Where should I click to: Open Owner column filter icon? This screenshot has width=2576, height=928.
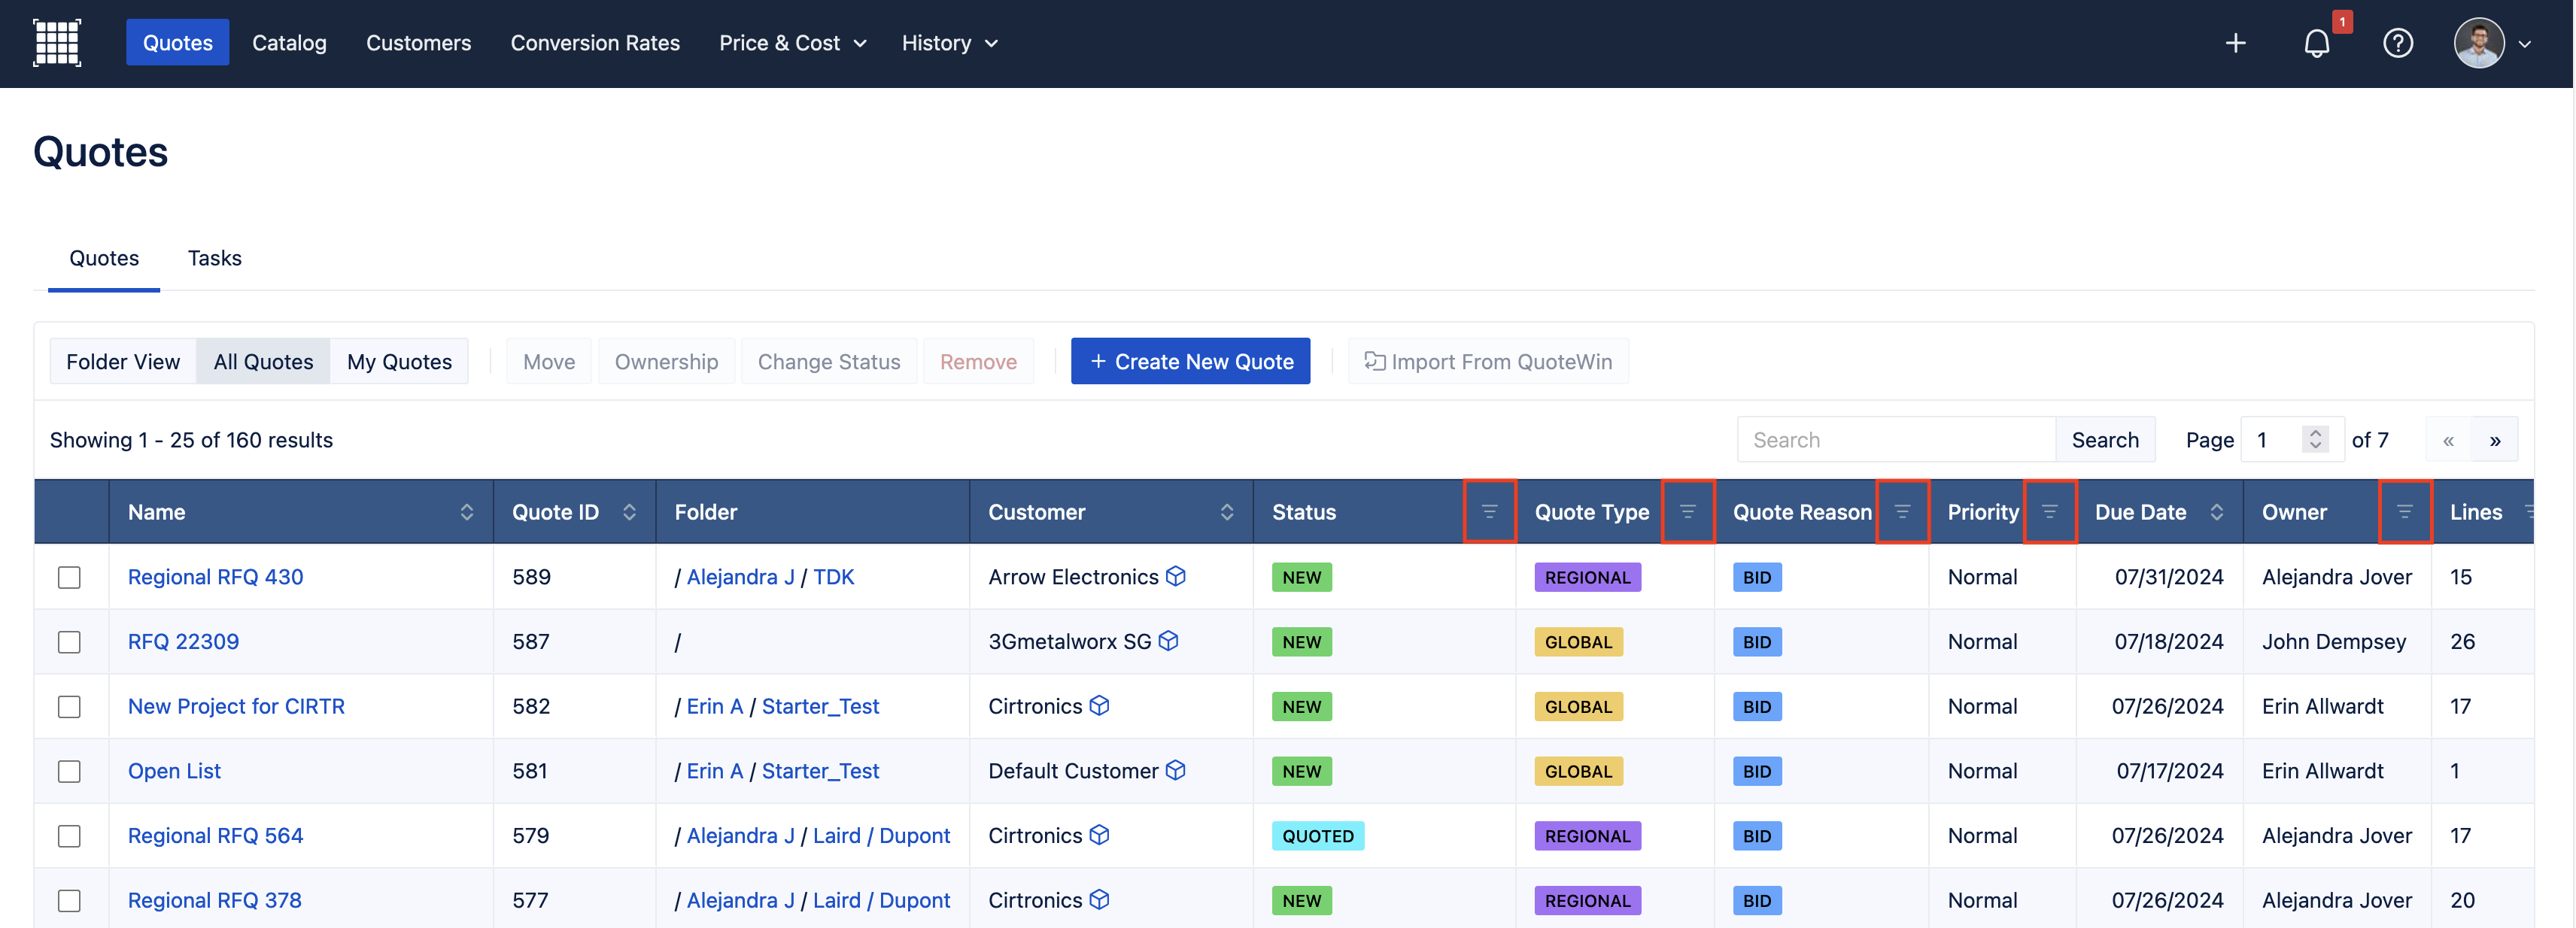[x=2405, y=512]
